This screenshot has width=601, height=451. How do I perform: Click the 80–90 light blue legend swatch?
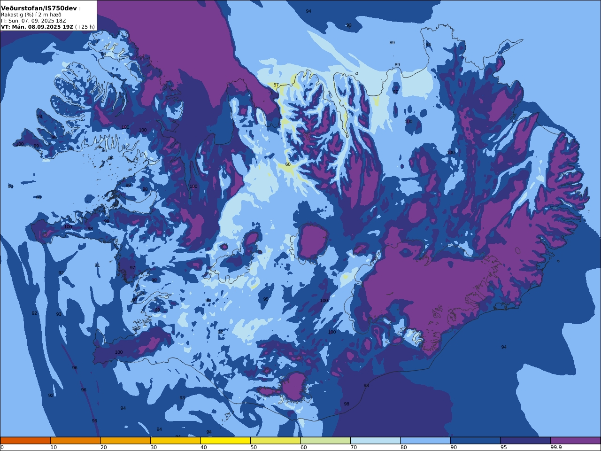click(425, 441)
